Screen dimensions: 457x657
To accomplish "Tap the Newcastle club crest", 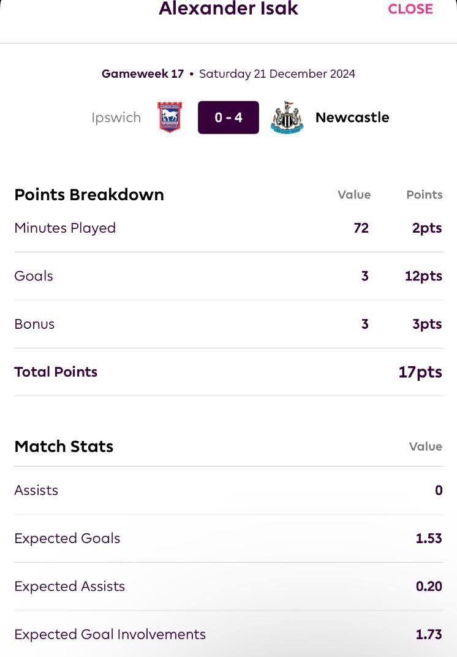I will (287, 118).
